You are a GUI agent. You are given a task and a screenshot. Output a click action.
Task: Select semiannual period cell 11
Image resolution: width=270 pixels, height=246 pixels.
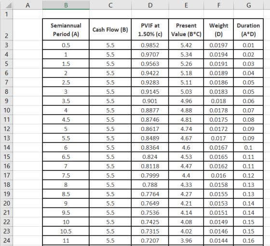(66, 240)
